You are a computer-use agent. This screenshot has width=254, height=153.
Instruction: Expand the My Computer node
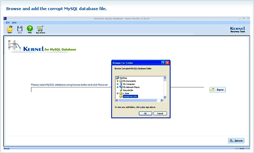pos(118,84)
